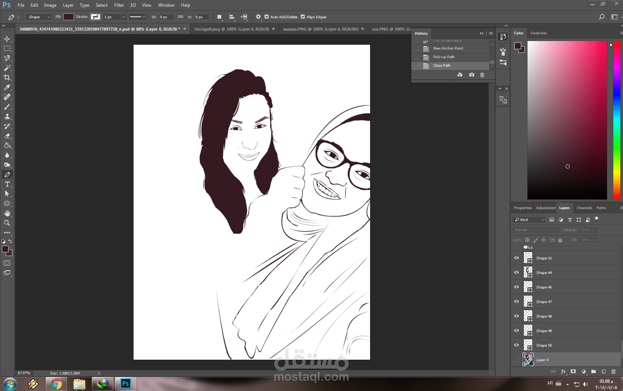This screenshot has width=623, height=391.
Task: Open the layer Opacity dropdown
Action: (595, 230)
